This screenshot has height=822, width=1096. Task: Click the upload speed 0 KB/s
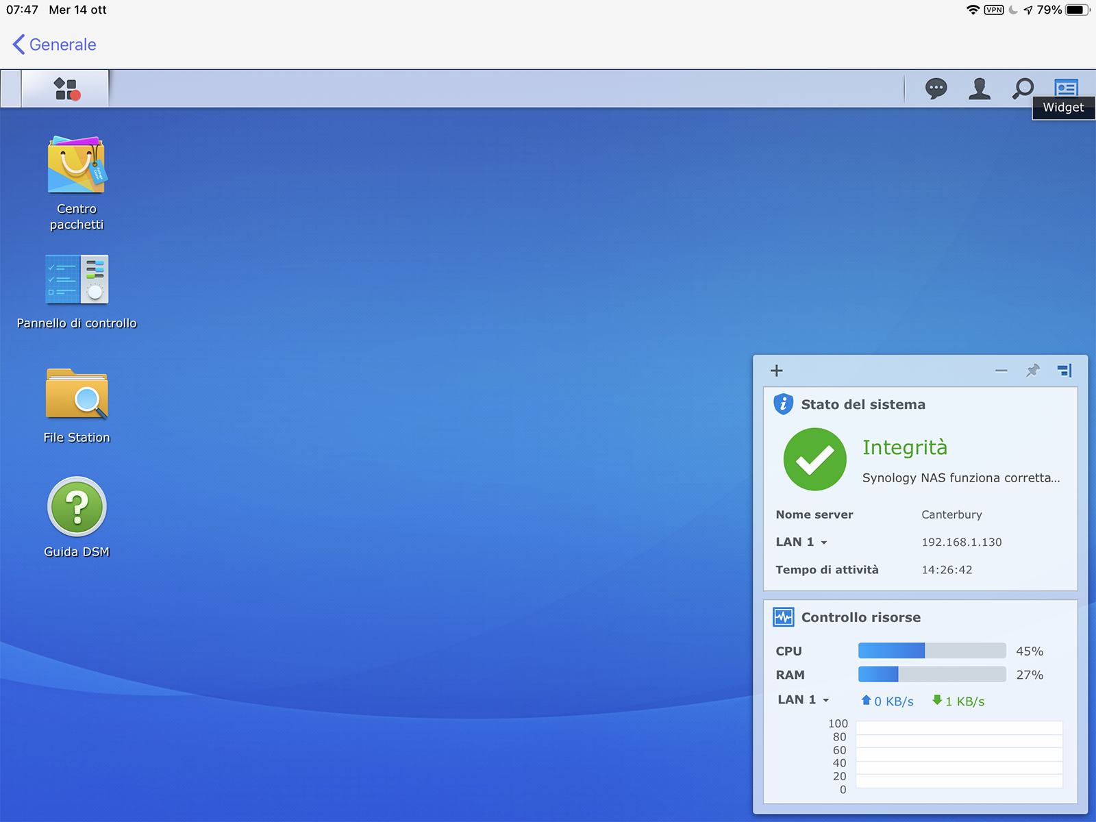click(x=887, y=701)
